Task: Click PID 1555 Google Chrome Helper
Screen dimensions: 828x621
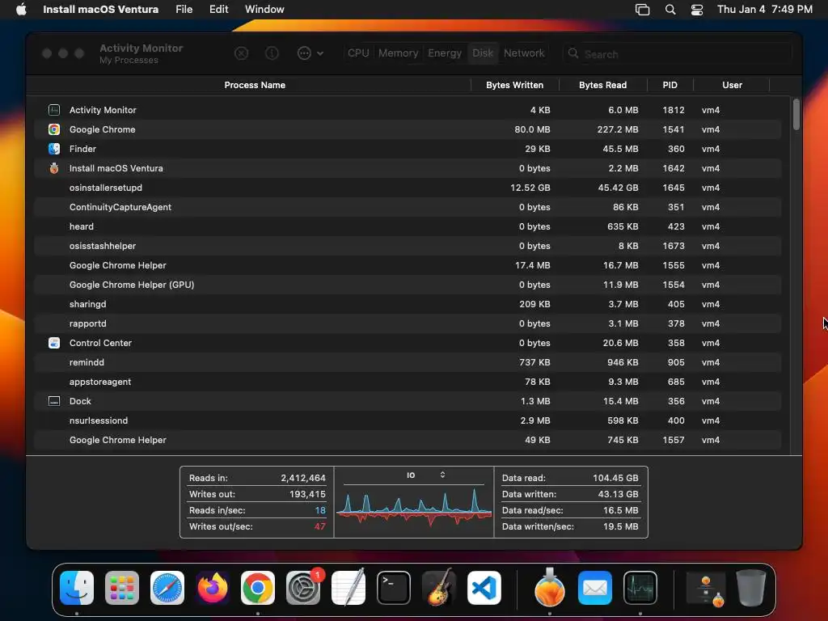Action: click(674, 265)
